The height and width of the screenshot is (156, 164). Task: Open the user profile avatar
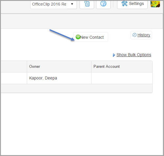click(155, 4)
